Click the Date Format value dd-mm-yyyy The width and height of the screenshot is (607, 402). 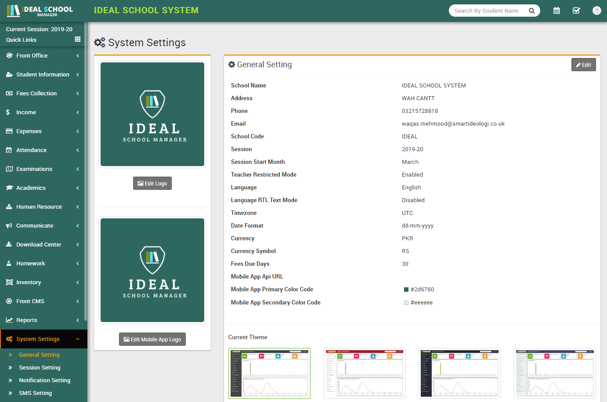point(418,225)
